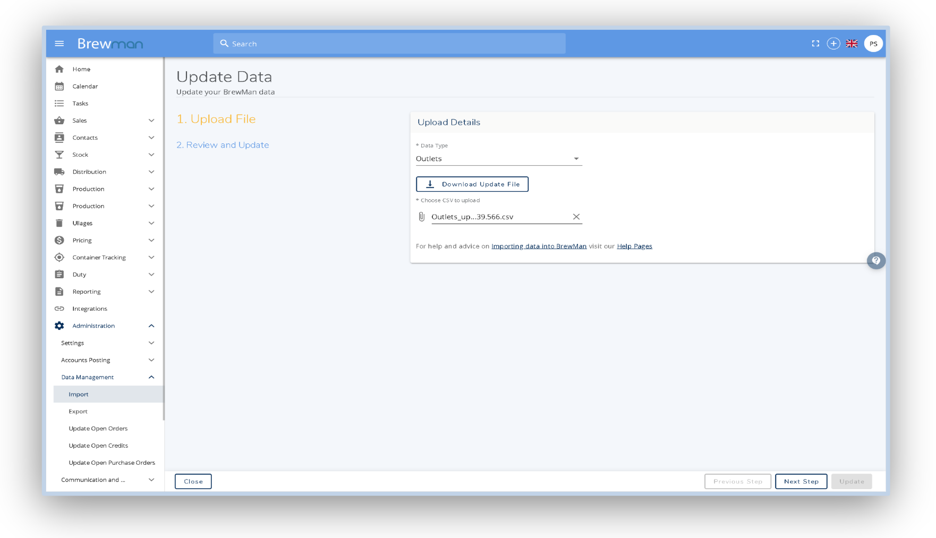Click the hamburger menu icon
The width and height of the screenshot is (936, 538).
click(59, 44)
